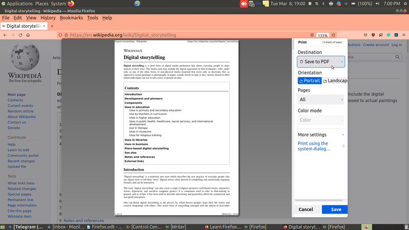Open the Edit menu
The width and height of the screenshot is (409, 230).
point(17,18)
